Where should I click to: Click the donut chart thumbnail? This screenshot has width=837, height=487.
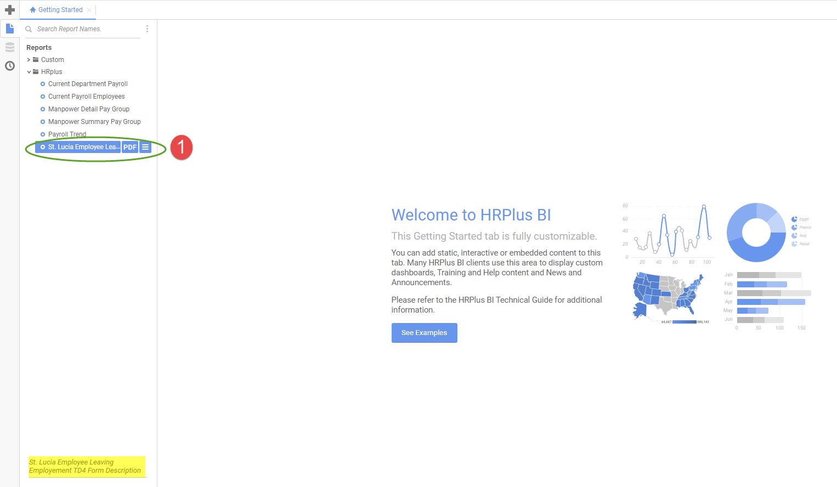(756, 233)
